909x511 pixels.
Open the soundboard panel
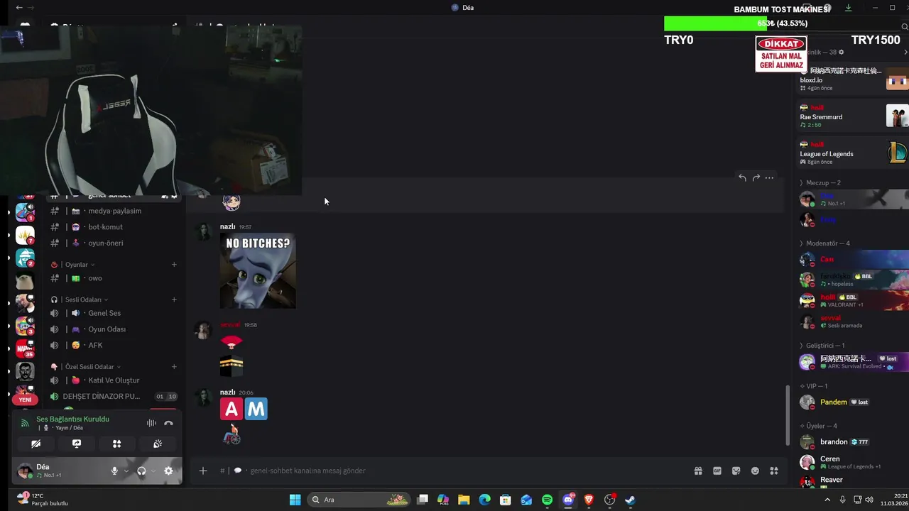coord(158,444)
